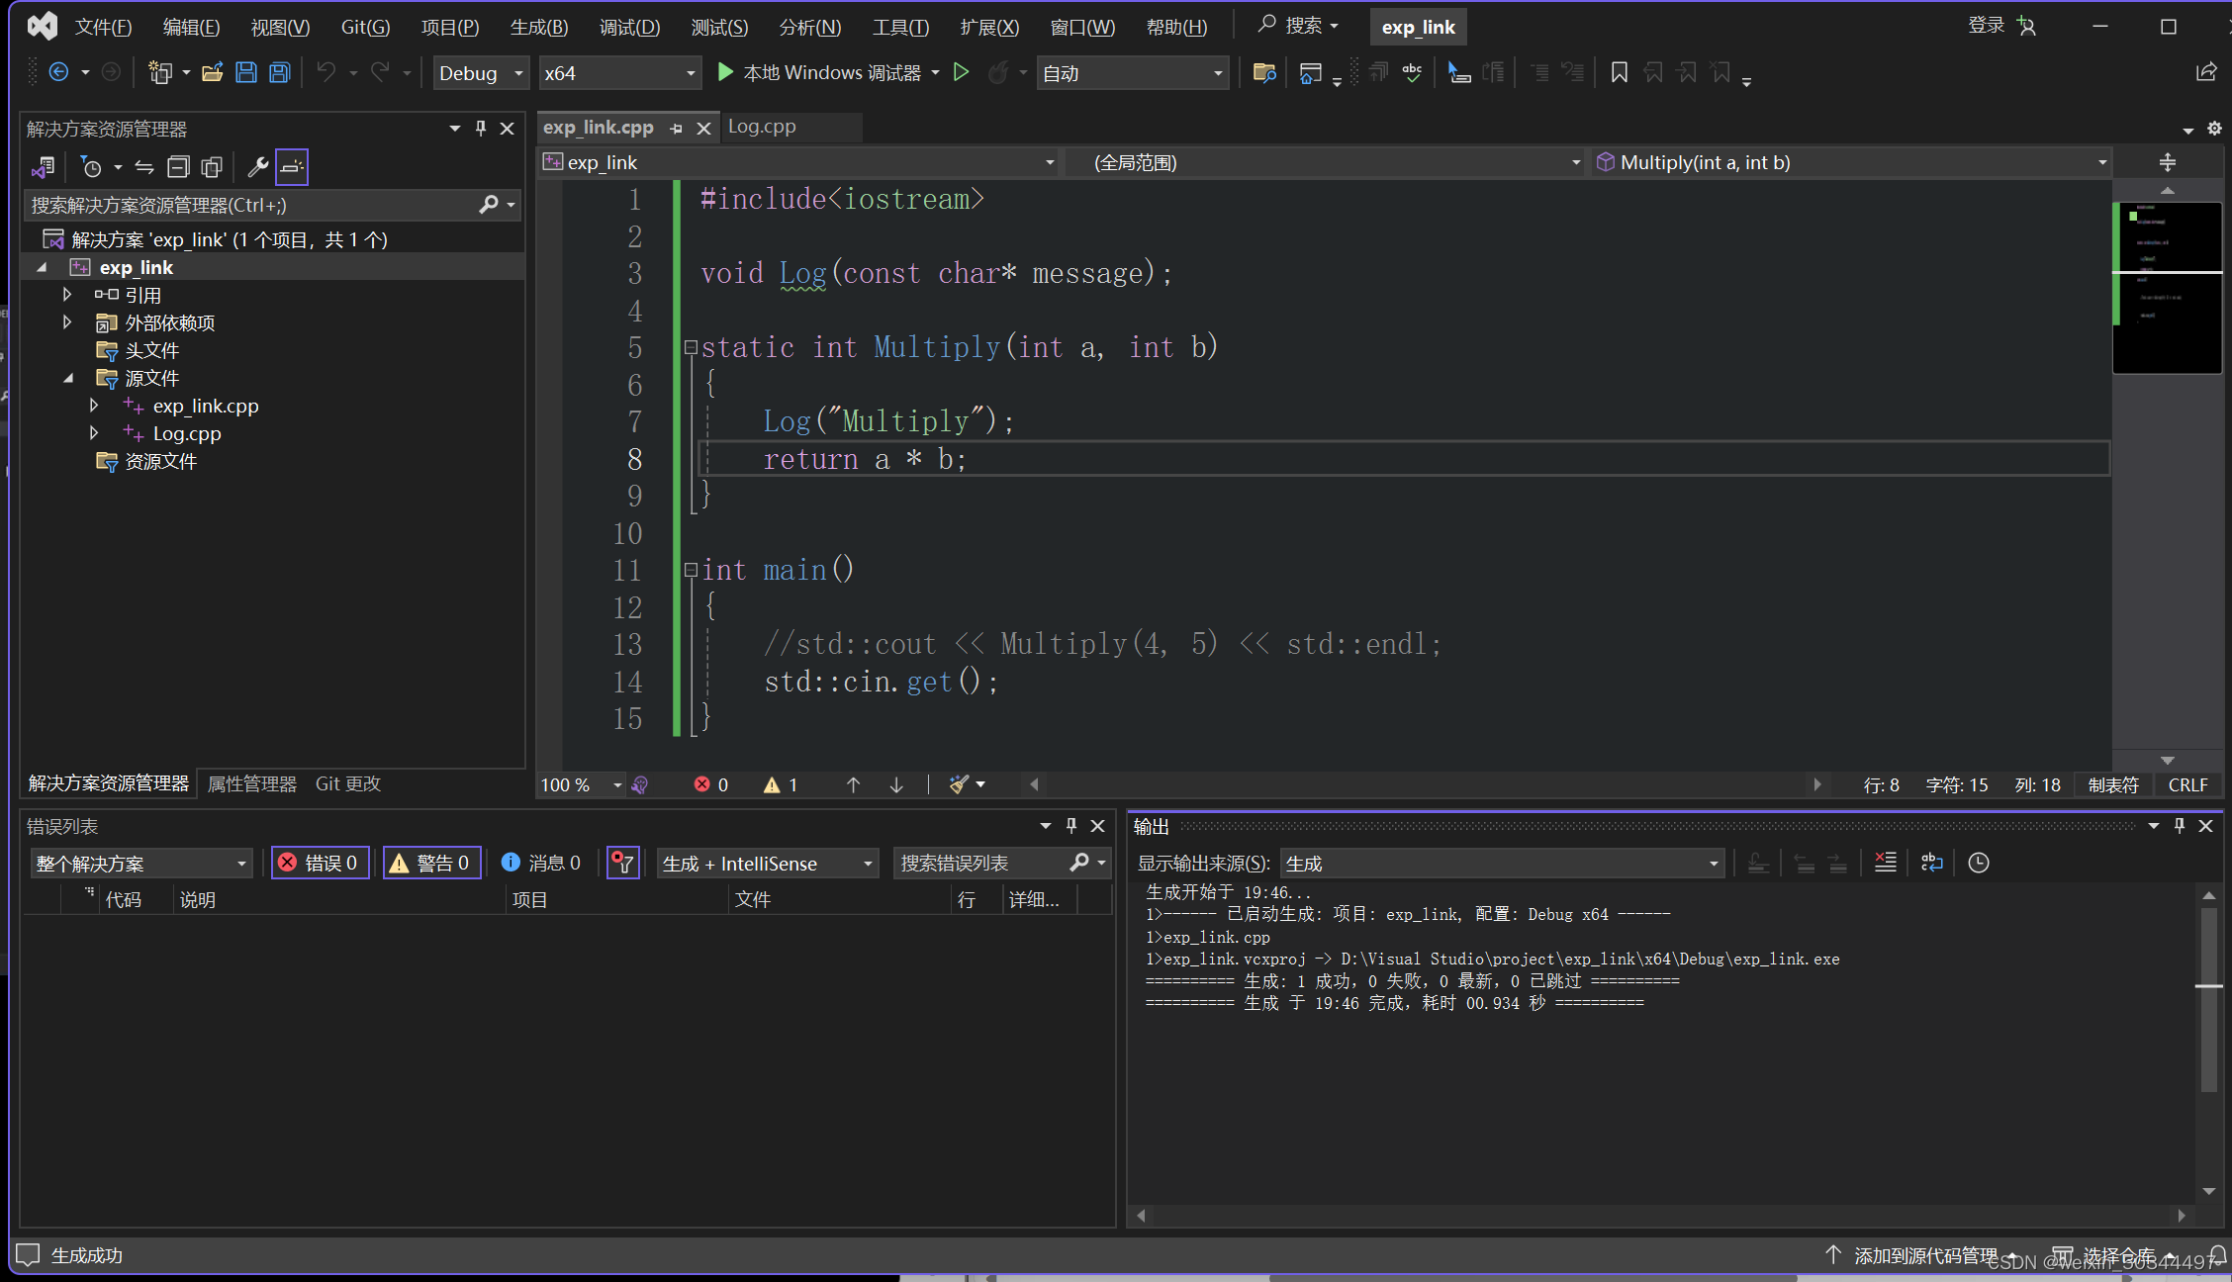Open the x64 platform dropdown

click(x=619, y=73)
